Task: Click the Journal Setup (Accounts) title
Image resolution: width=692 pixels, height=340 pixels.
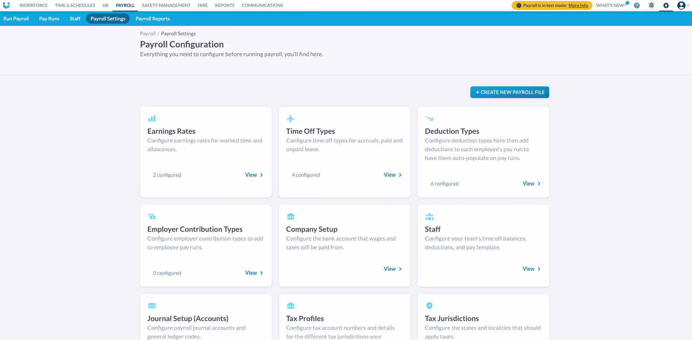Action: [x=188, y=318]
